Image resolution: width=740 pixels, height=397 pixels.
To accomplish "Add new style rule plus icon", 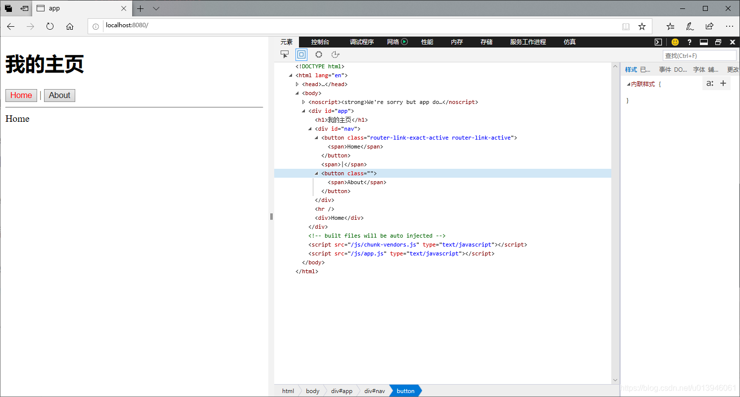I will pos(723,83).
